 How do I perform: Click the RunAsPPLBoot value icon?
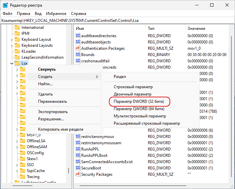78,156
